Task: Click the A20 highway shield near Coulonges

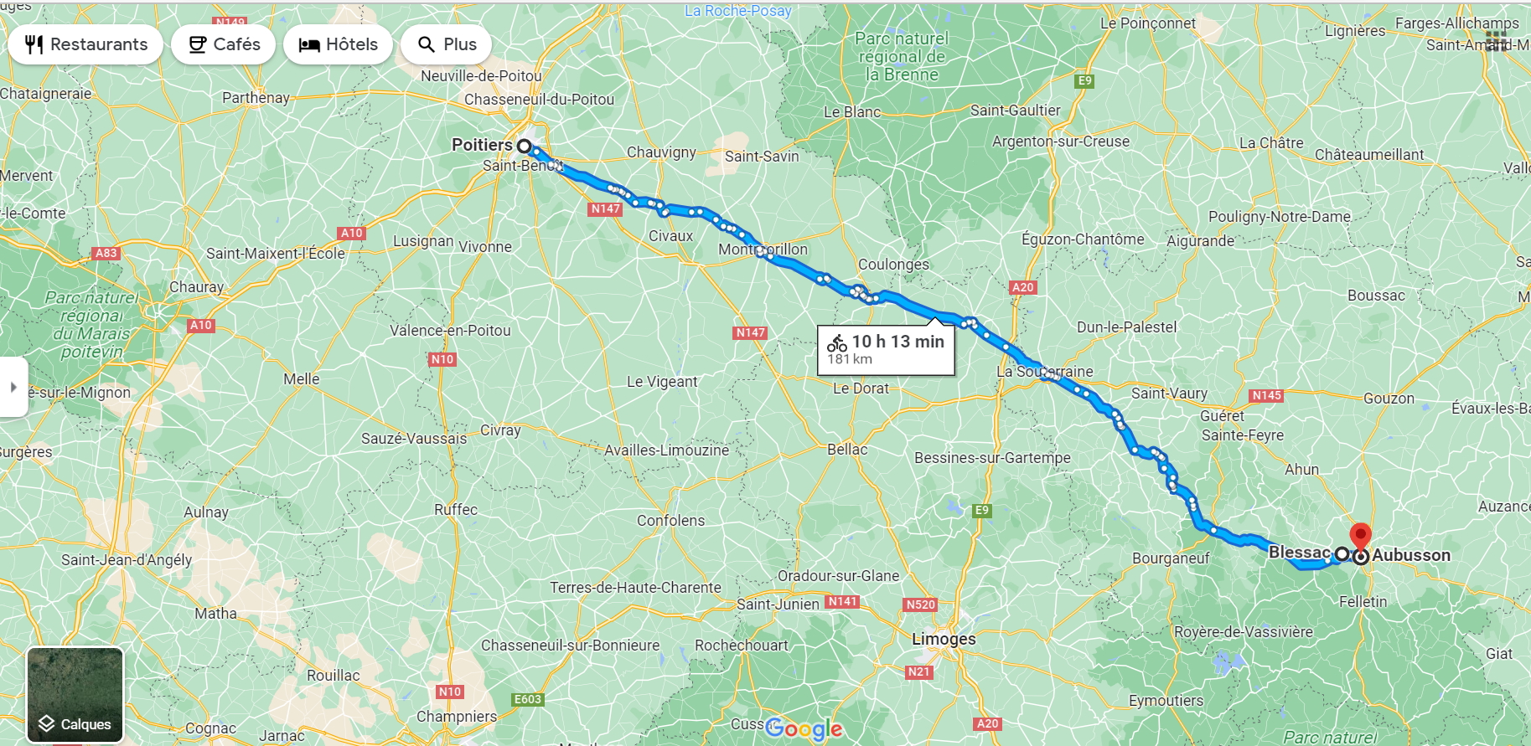Action: tap(1023, 287)
